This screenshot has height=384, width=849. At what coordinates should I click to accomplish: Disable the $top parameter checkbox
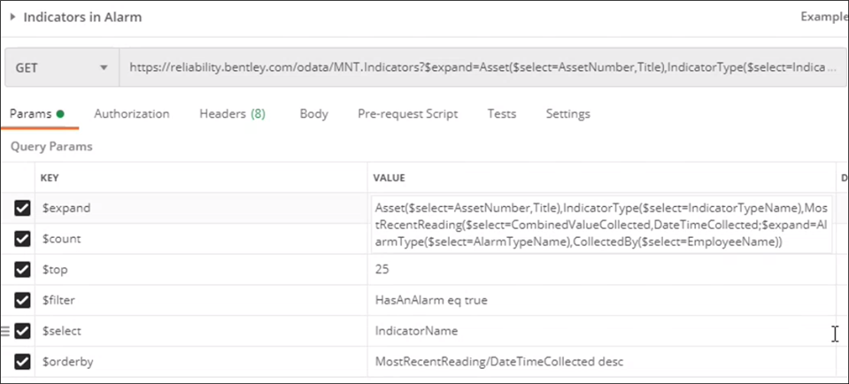click(23, 270)
